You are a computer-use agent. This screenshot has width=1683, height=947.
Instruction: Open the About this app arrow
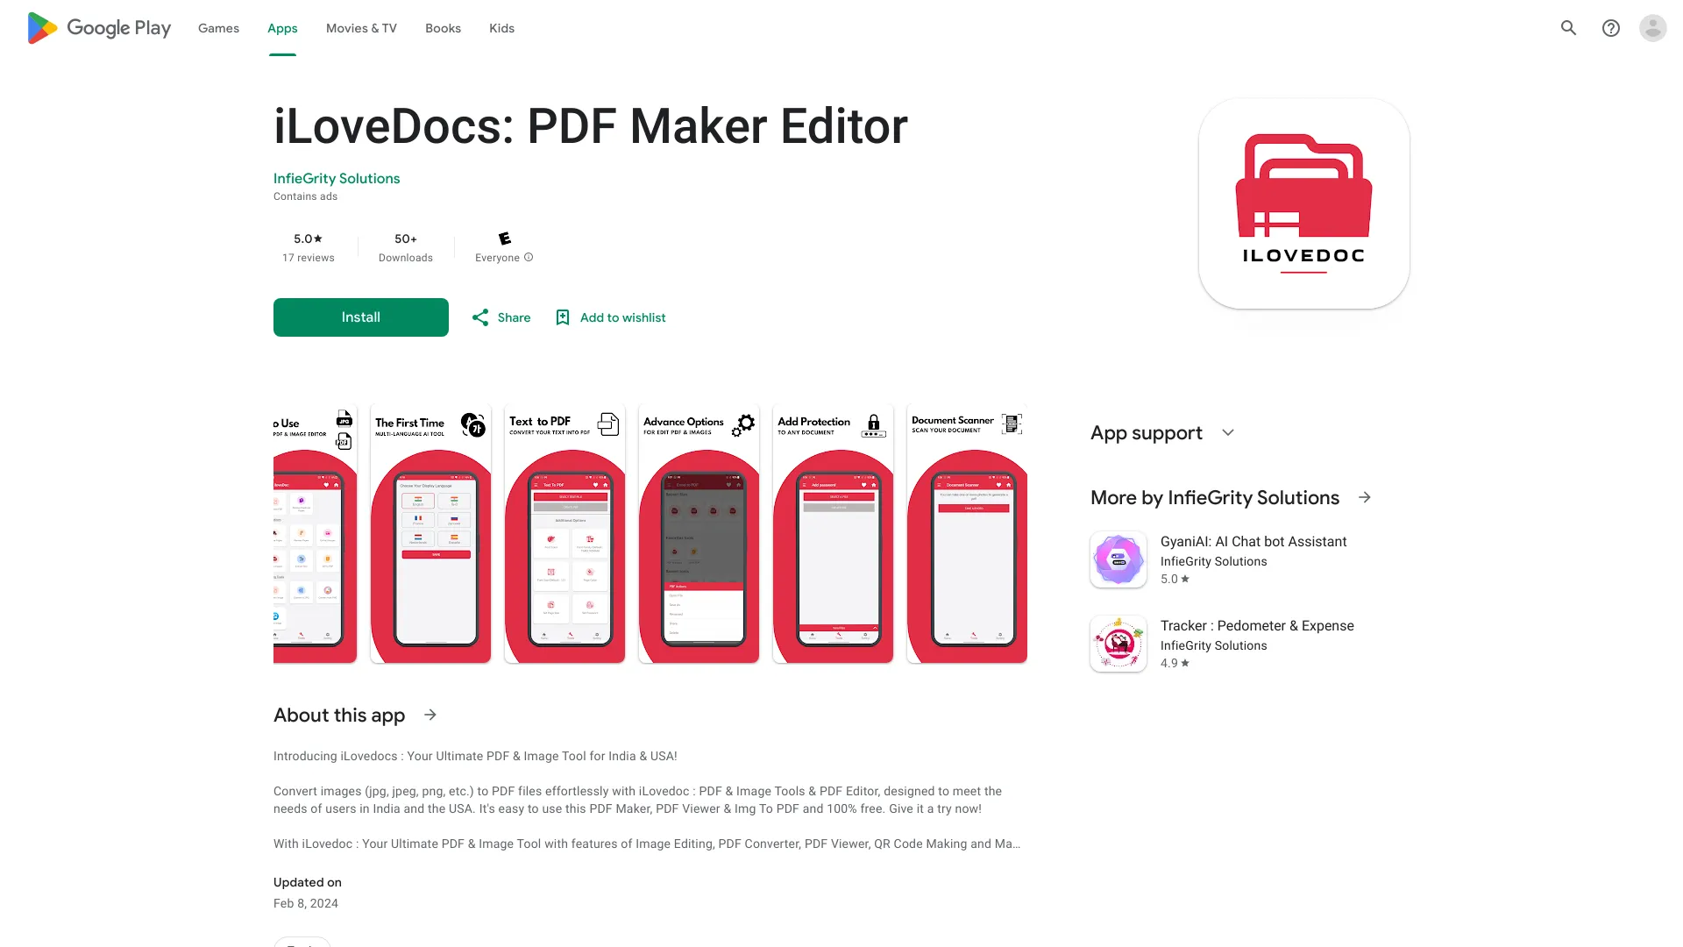click(x=430, y=715)
